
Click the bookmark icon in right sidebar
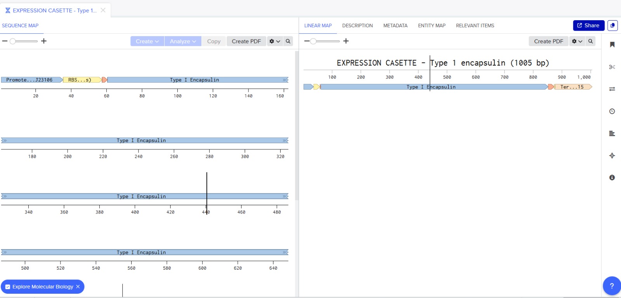tap(612, 45)
